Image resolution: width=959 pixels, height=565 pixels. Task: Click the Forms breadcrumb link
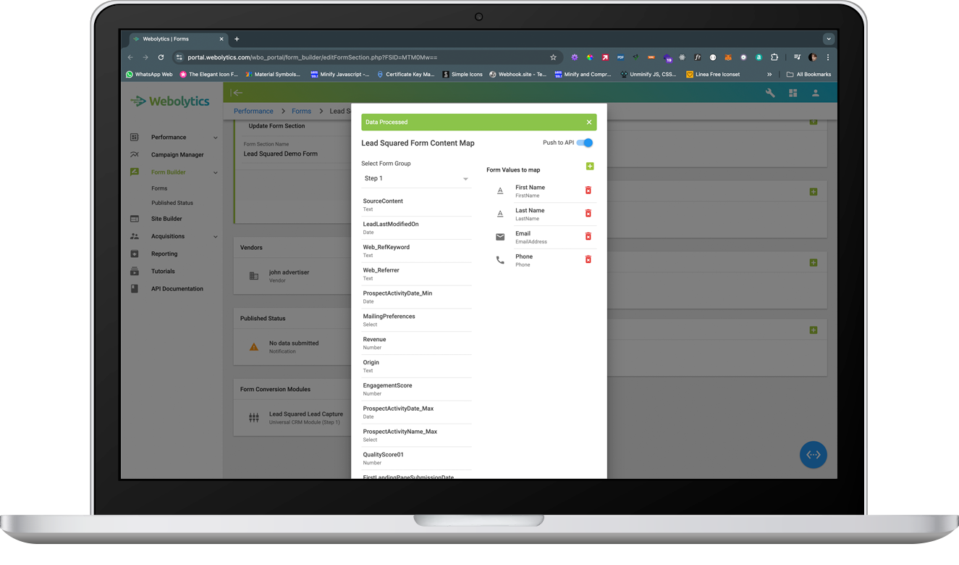301,111
